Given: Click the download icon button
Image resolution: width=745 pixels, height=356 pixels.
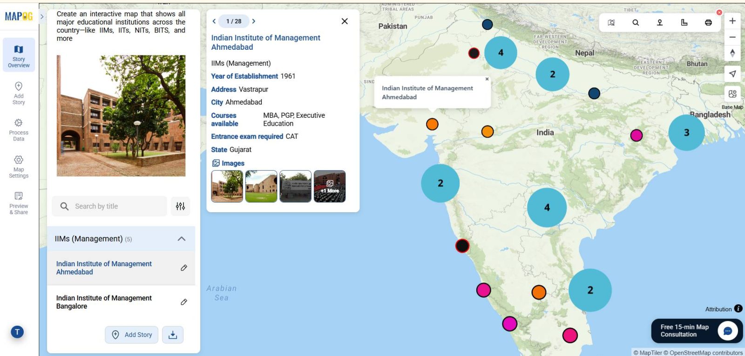Looking at the screenshot, I should 173,335.
